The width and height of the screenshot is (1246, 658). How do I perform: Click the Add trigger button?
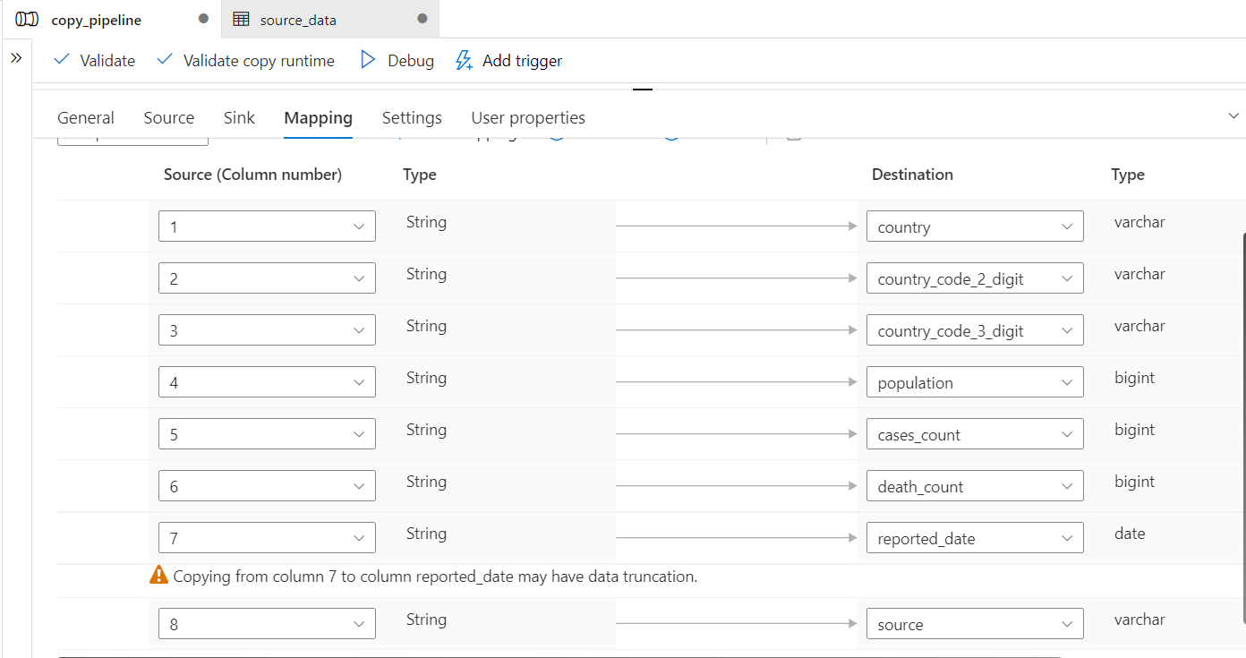509,60
